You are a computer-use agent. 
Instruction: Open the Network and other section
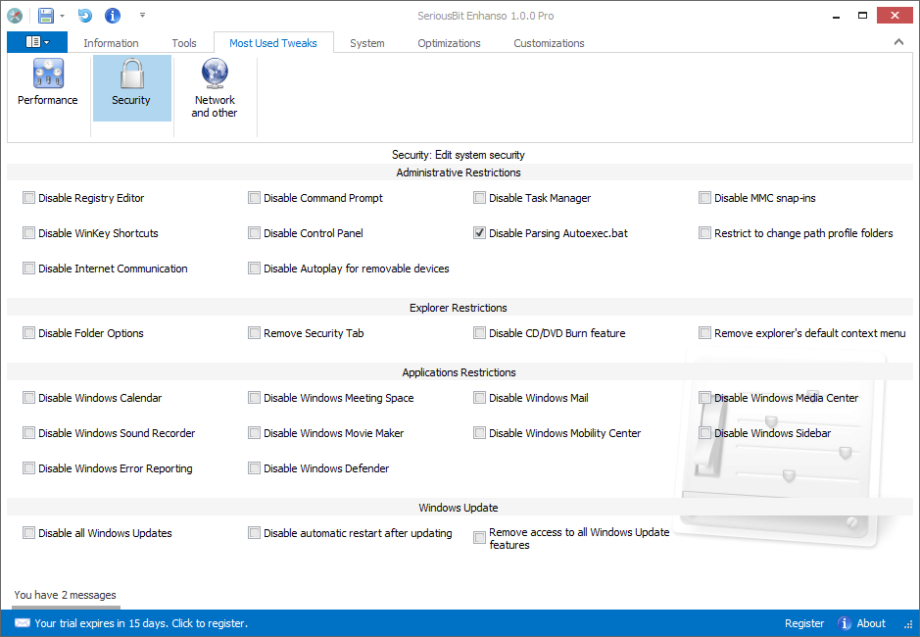coord(215,88)
